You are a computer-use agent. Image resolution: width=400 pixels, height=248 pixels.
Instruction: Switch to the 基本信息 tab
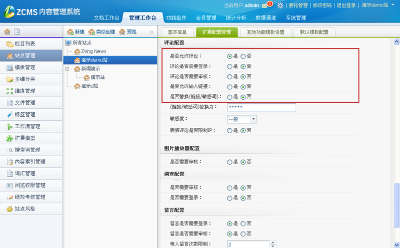[x=176, y=32]
